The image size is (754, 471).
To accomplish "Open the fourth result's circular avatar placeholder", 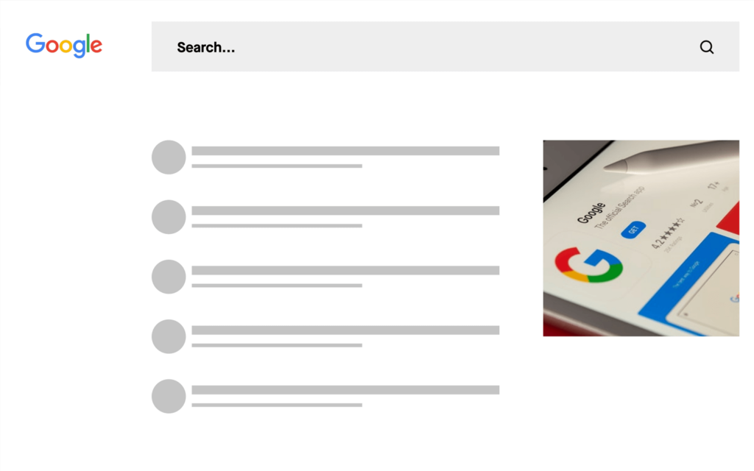I will (169, 336).
